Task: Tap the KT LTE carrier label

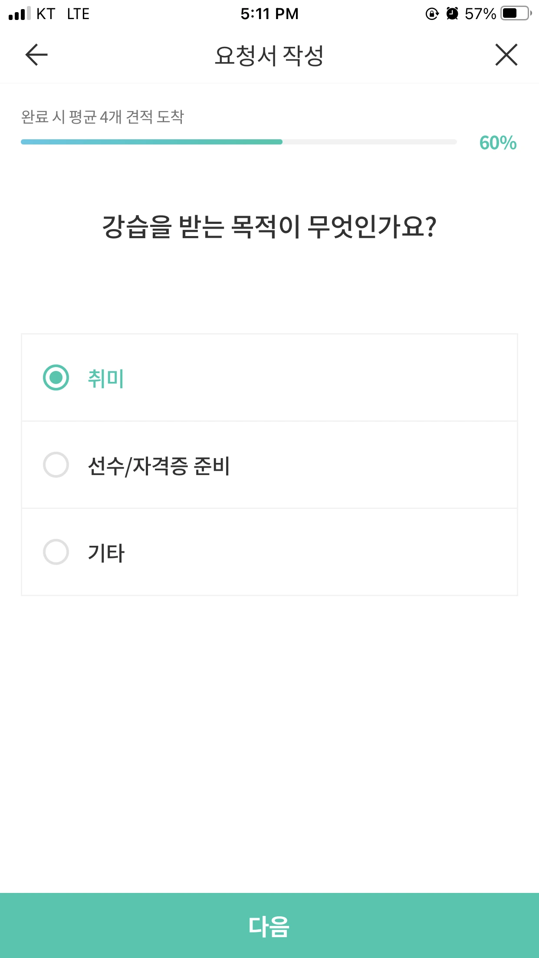Action: pyautogui.click(x=63, y=14)
